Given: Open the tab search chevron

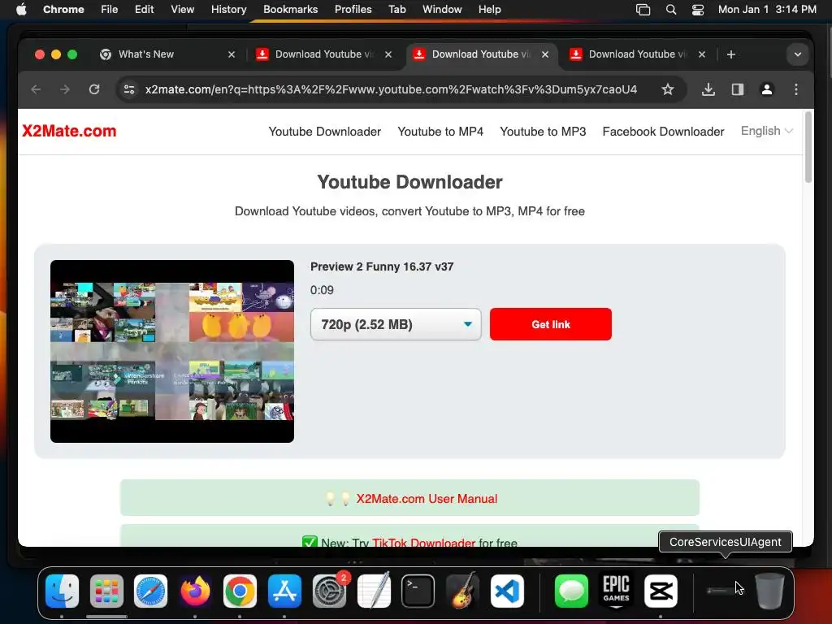Looking at the screenshot, I should click(798, 54).
